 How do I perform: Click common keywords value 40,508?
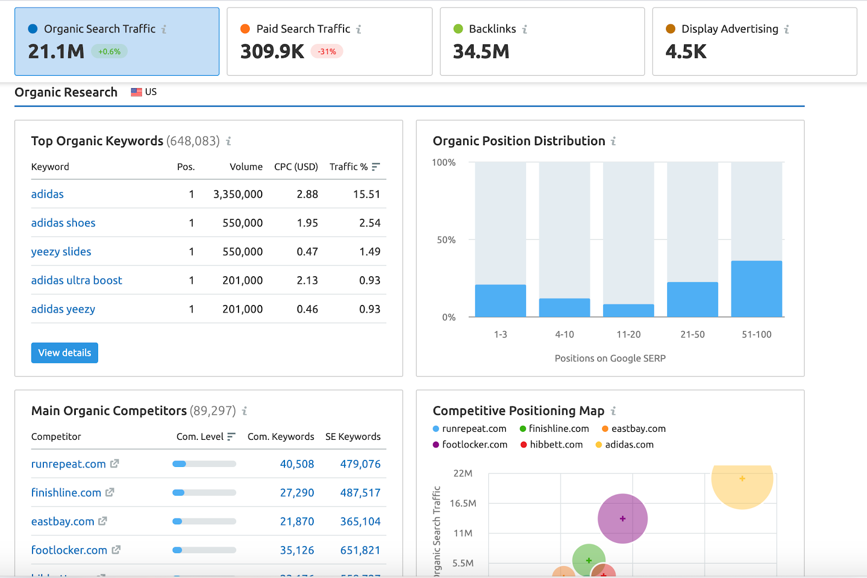coord(297,464)
